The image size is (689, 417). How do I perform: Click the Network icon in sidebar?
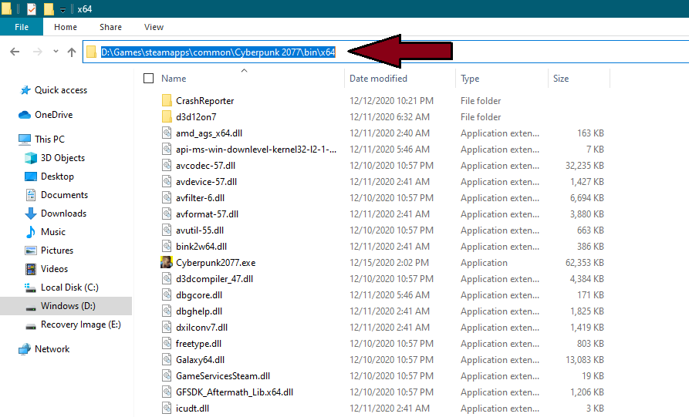pyautogui.click(x=25, y=349)
